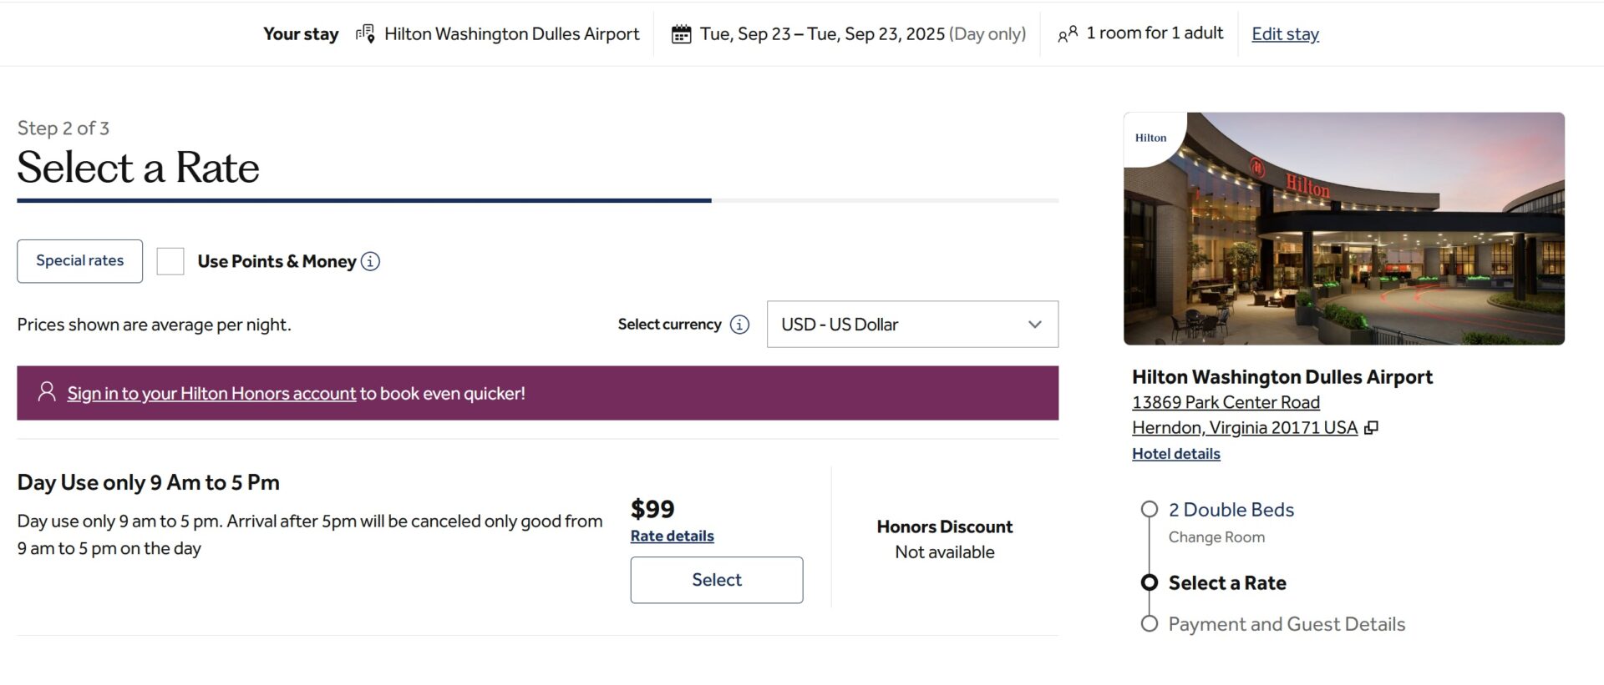Click the external link icon beside hotel address

(1372, 427)
